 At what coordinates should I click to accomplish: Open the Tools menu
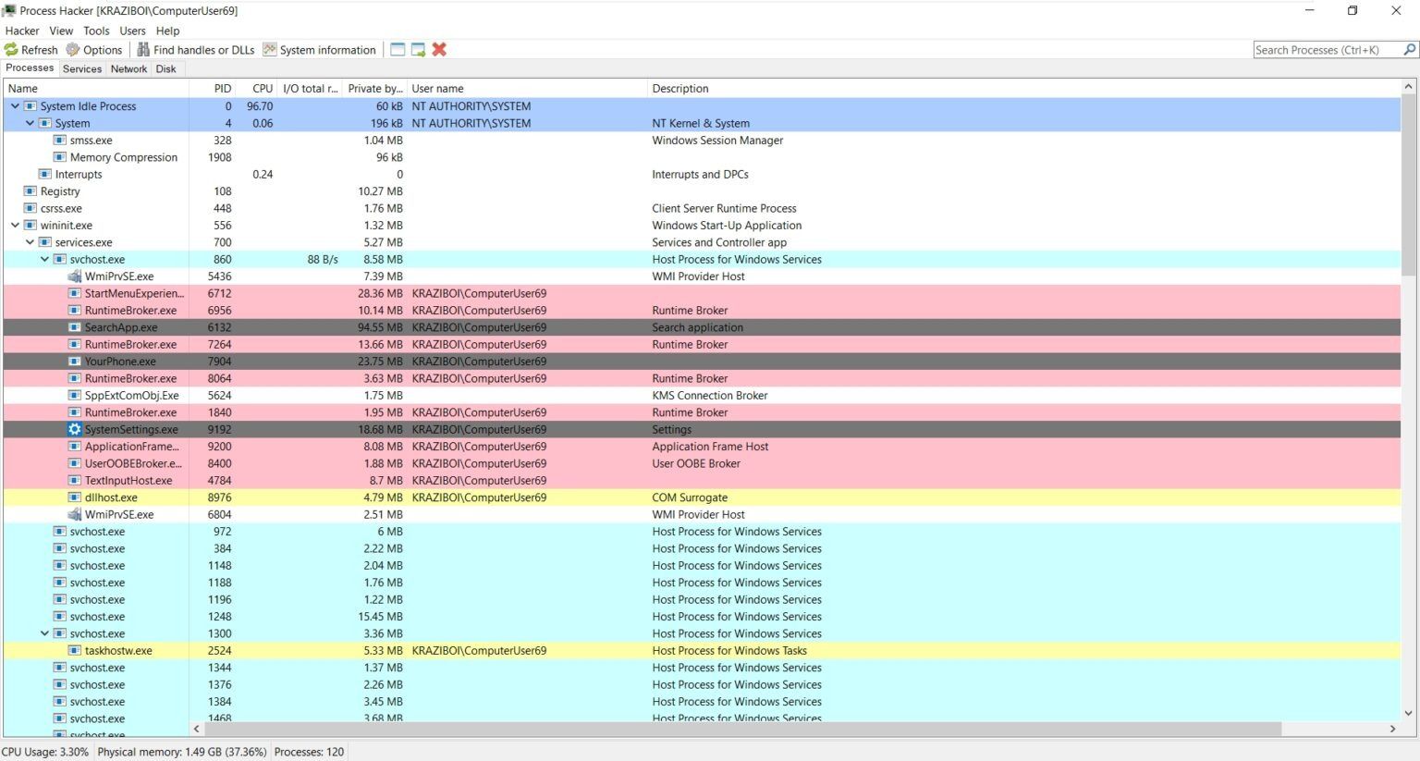[96, 31]
